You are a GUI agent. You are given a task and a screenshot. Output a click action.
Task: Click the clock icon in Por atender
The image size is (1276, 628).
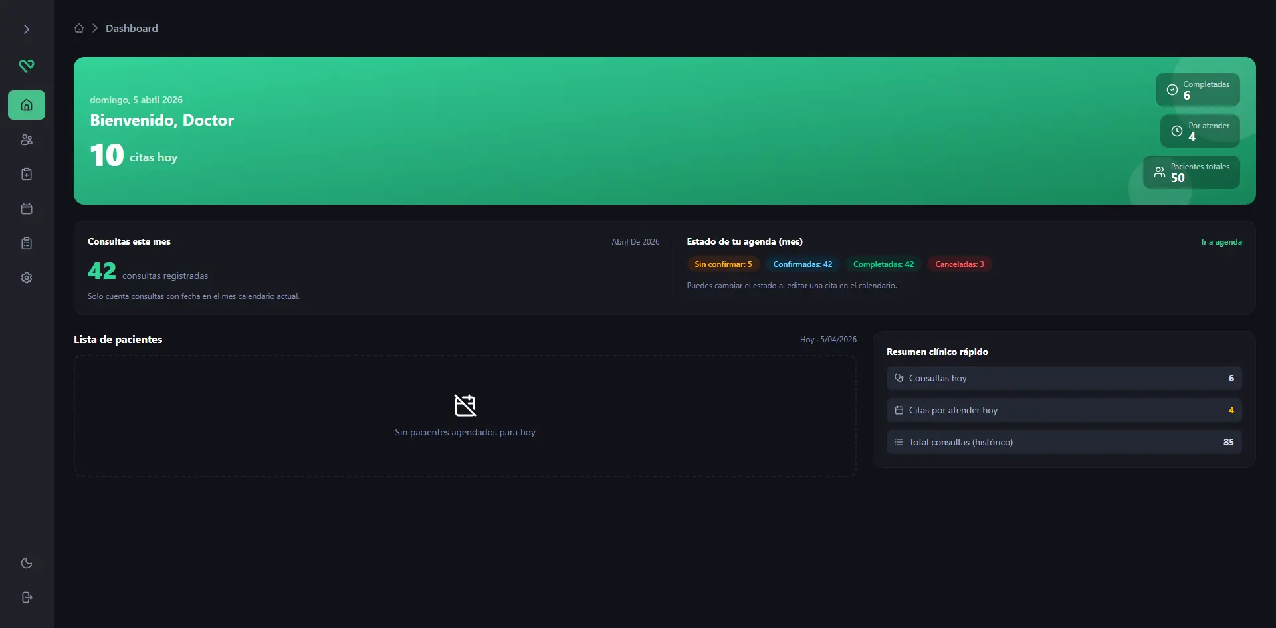(x=1177, y=131)
